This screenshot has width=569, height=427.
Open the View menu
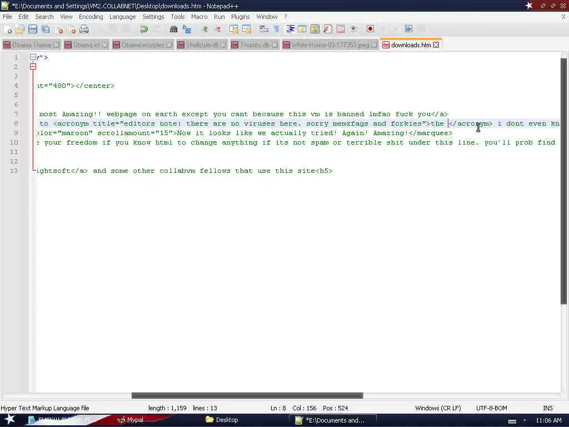point(66,17)
